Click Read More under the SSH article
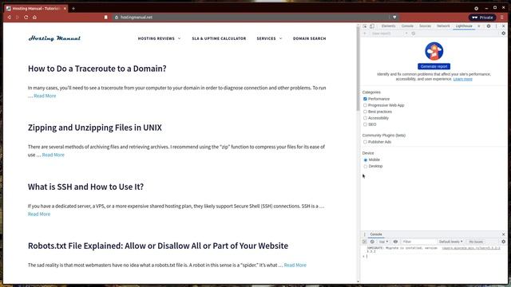511x287 pixels. [39, 214]
